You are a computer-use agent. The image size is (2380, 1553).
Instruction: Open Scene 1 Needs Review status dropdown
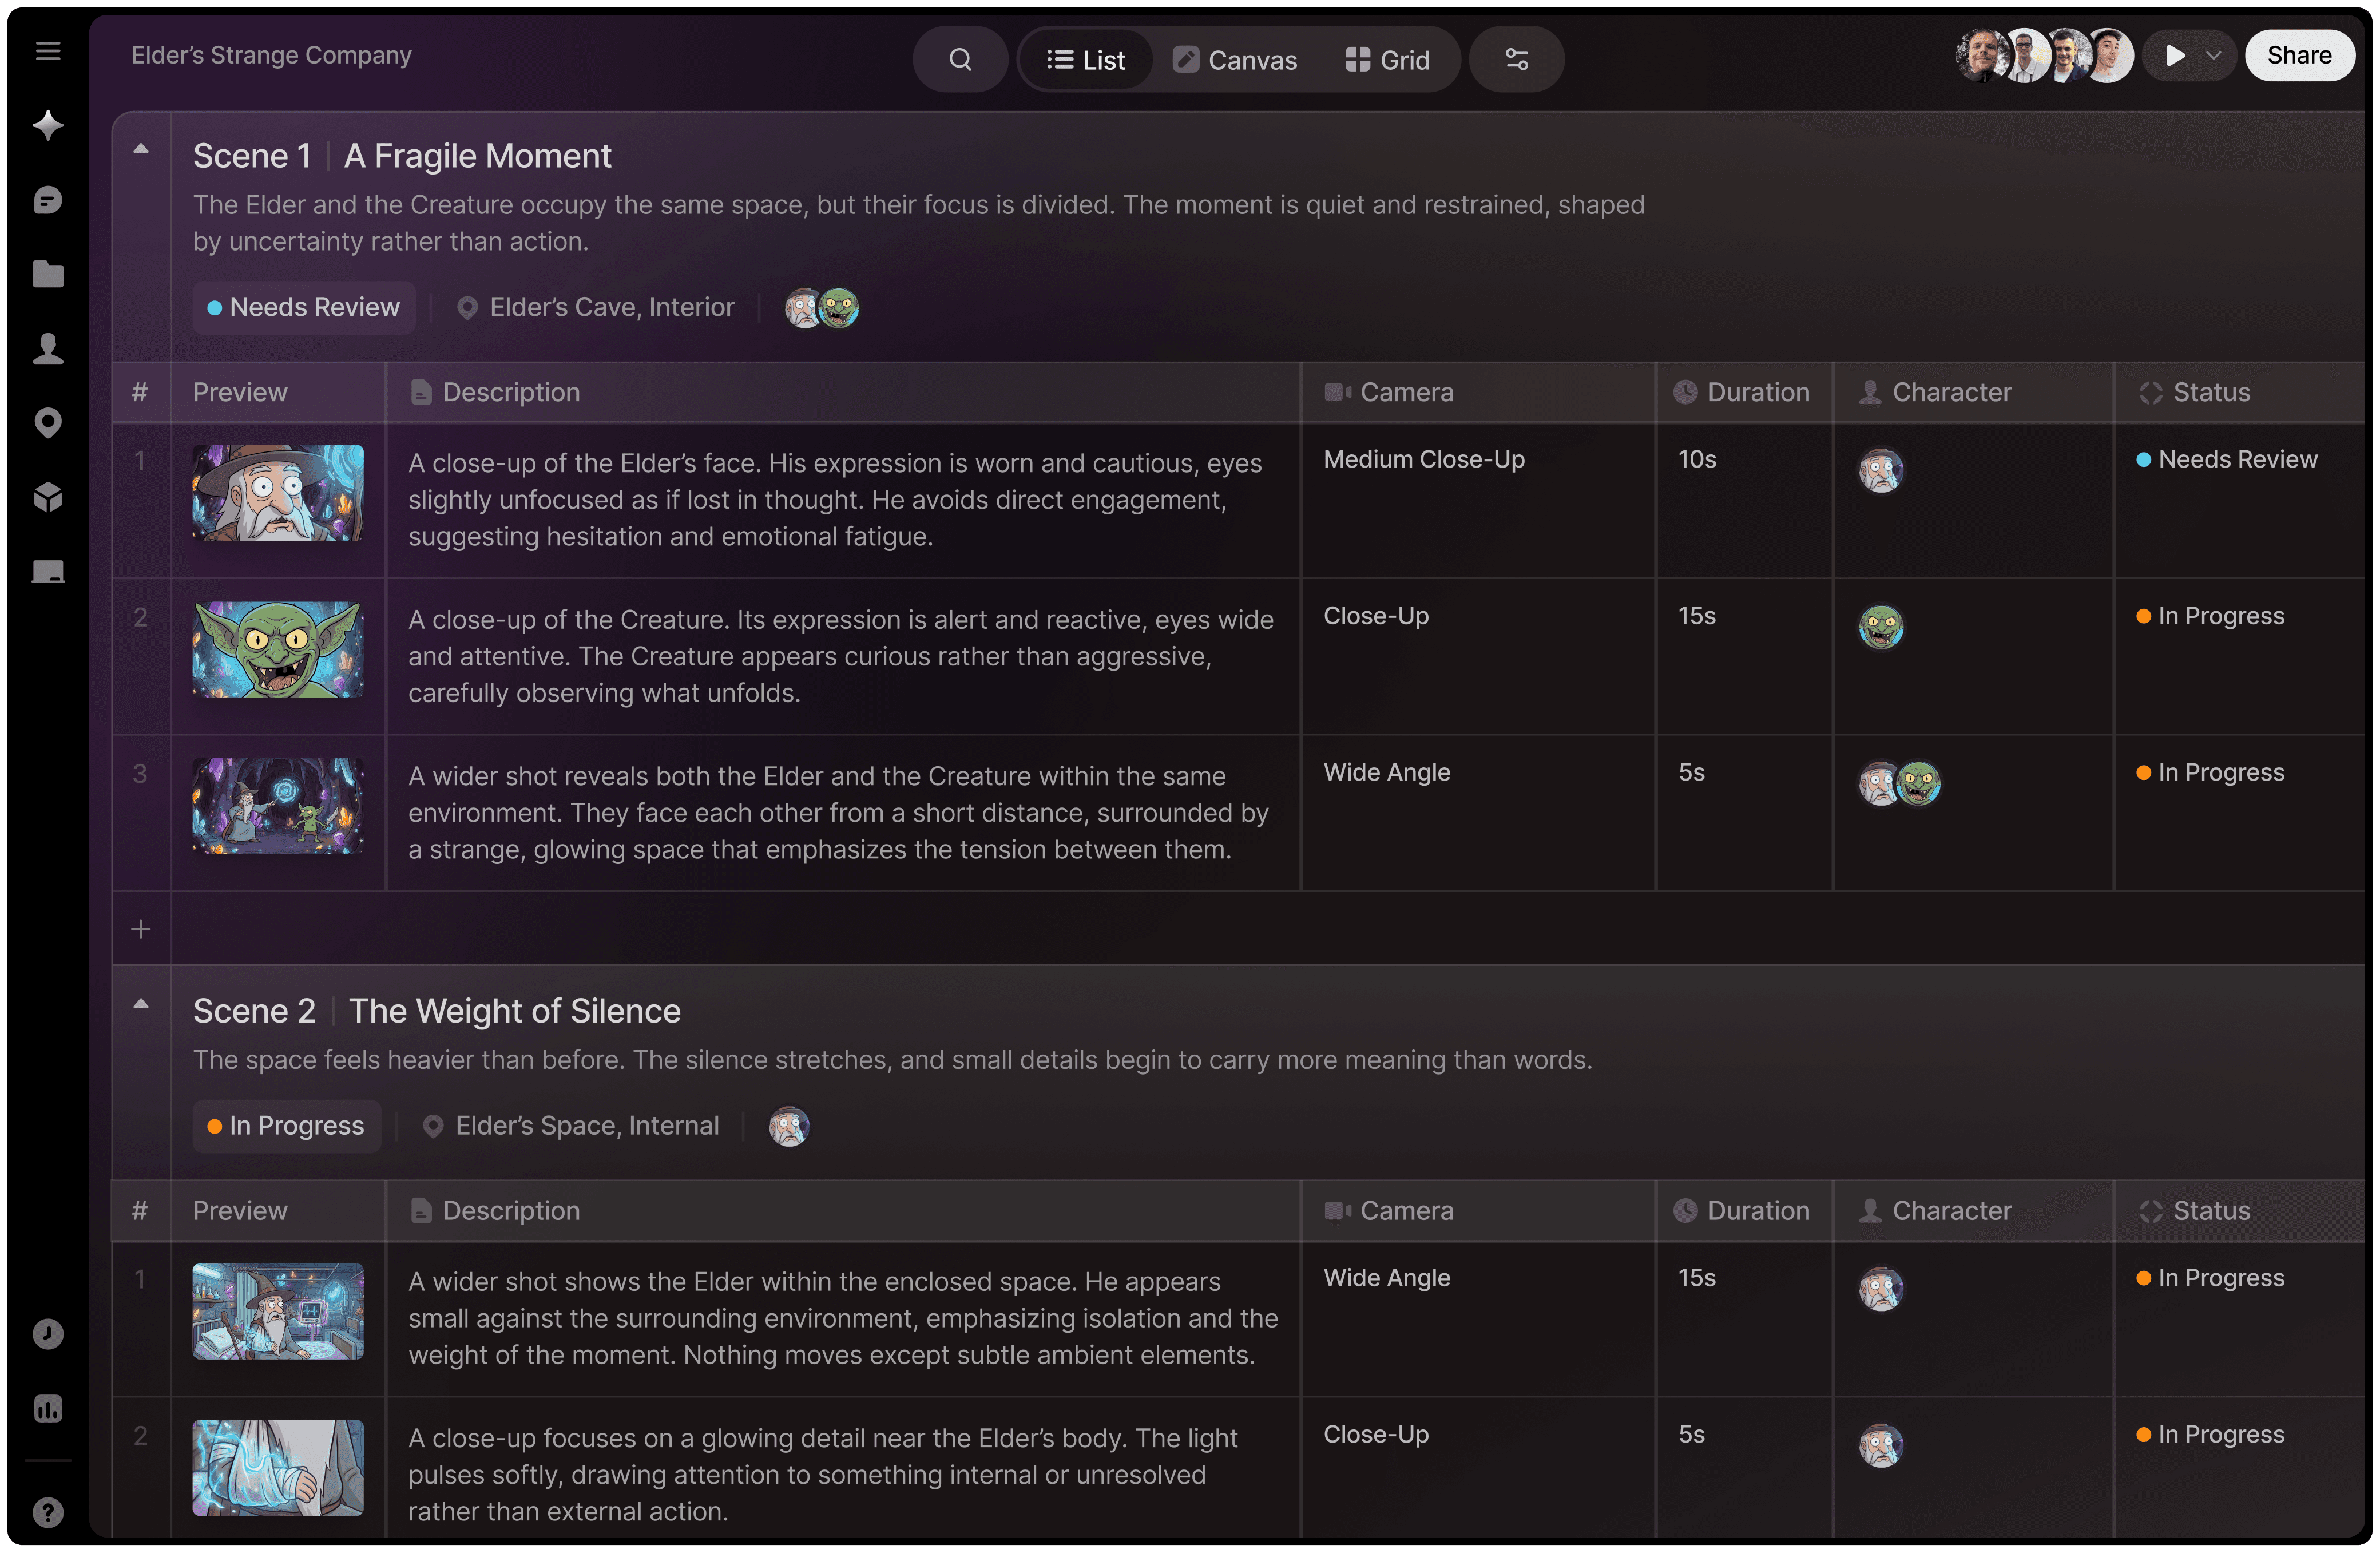pos(303,307)
